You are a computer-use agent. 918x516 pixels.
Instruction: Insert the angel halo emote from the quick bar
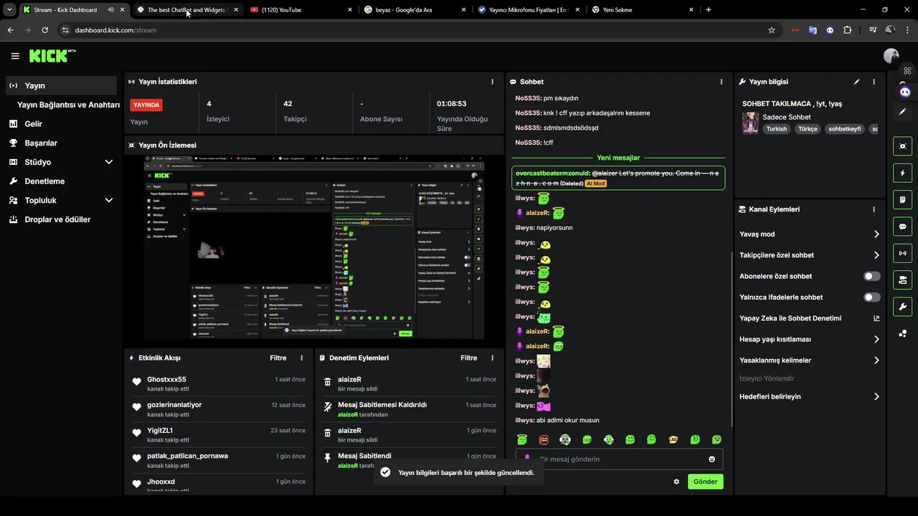522,439
